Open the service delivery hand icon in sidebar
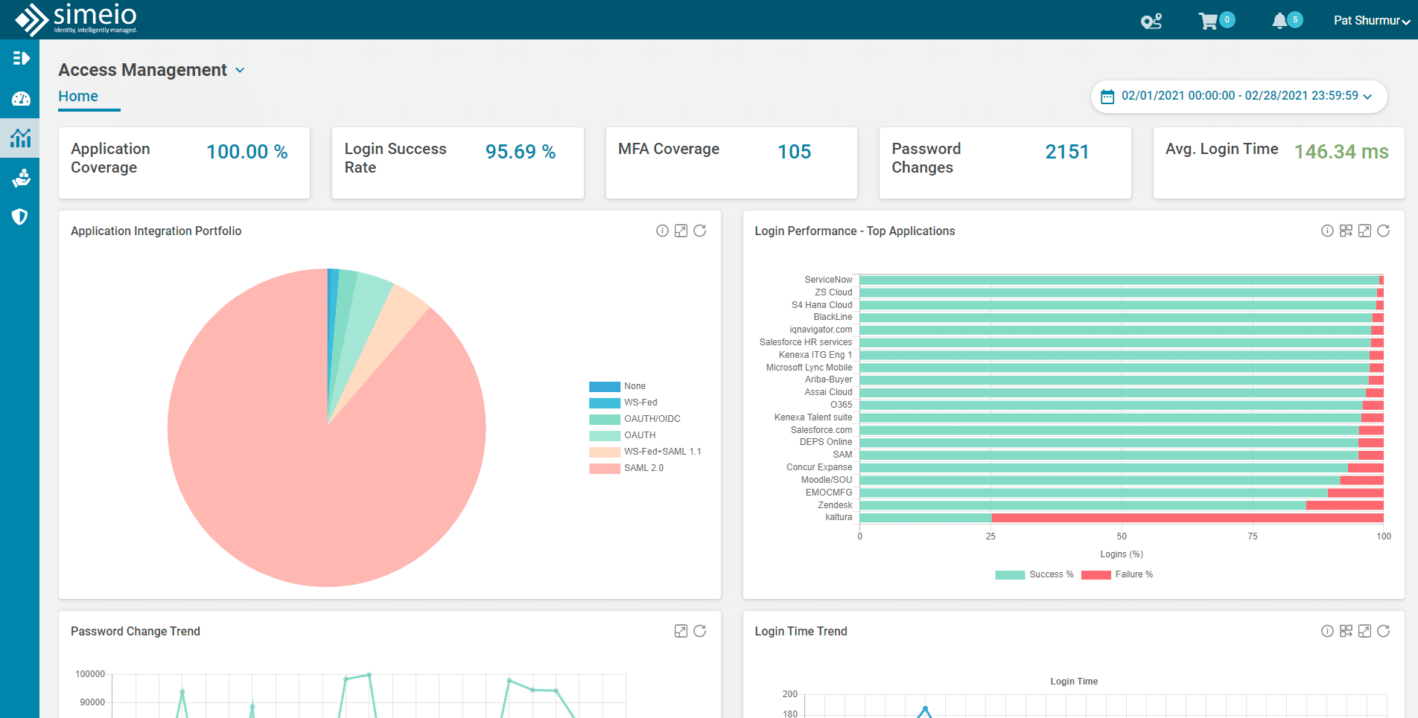 click(20, 178)
